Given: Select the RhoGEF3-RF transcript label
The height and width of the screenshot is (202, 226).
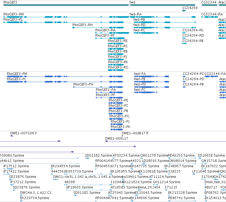Looking at the screenshot, I should (x=105, y=36).
